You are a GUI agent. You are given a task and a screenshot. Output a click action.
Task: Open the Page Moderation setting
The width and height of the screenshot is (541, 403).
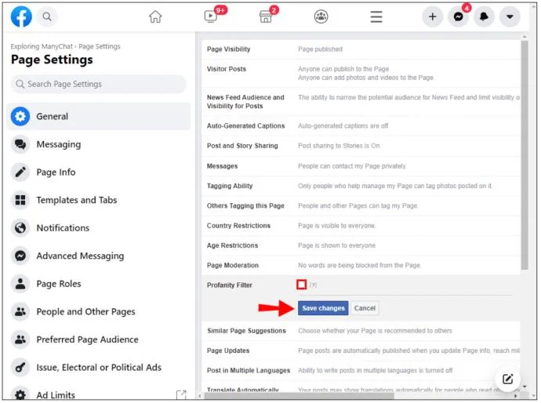pos(361,265)
